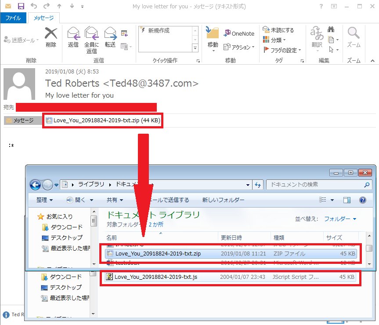Collapse the ribbon with the chevron
This screenshot has height=325, width=379.
click(x=372, y=61)
